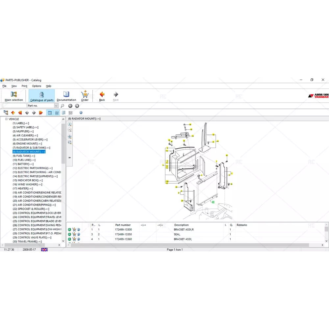Collapse the VEHICLE tree node
Image resolution: width=329 pixels, height=329 pixels.
(x=6, y=119)
